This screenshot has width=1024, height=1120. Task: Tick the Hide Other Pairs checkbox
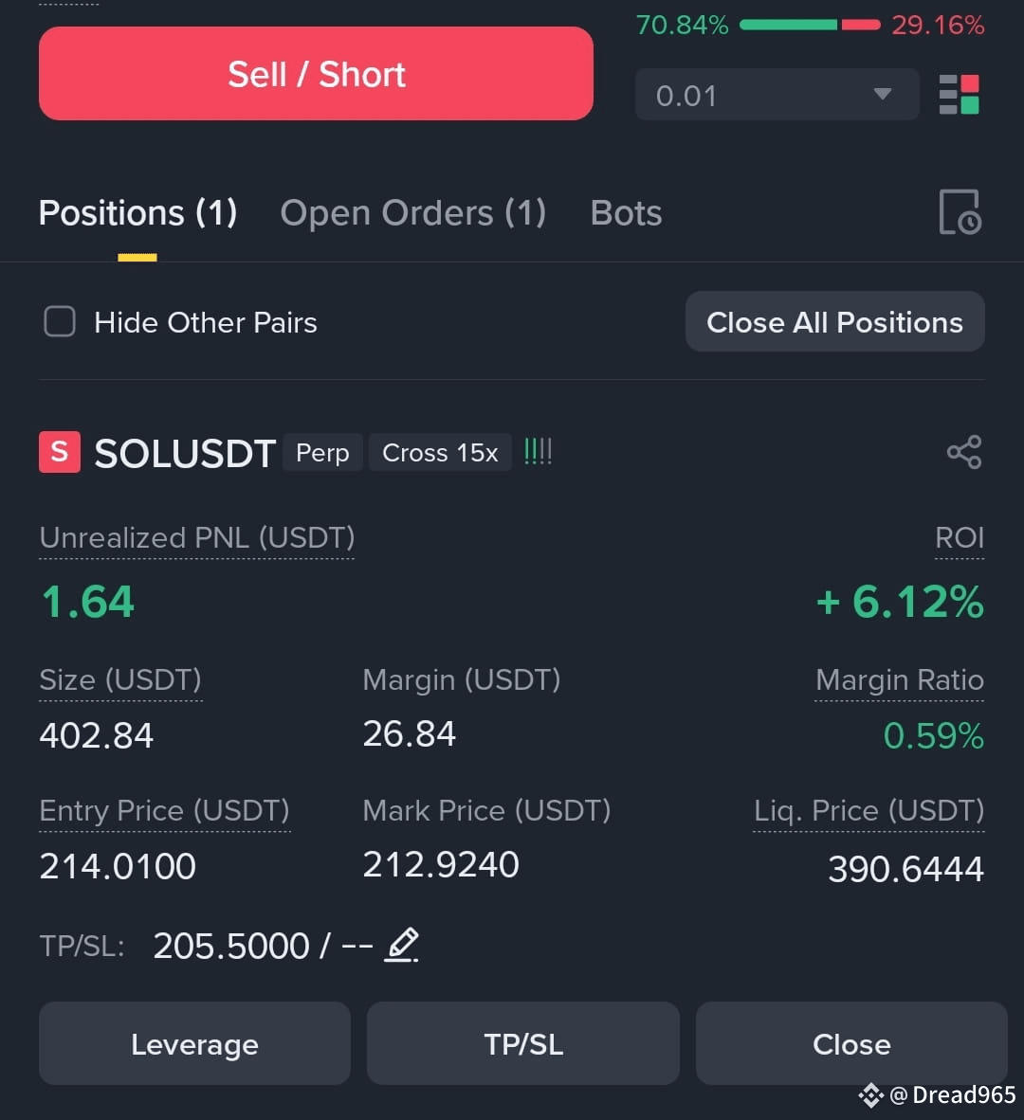pos(60,321)
